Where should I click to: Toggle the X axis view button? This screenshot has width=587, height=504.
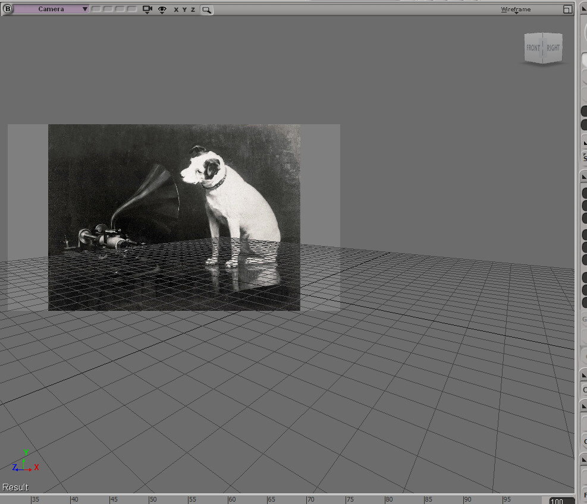(x=176, y=10)
